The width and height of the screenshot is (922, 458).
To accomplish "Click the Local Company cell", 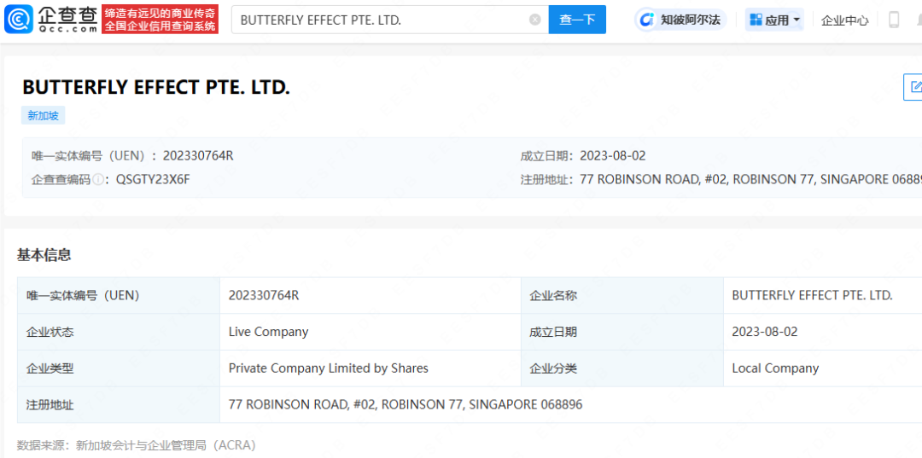I will (823, 368).
